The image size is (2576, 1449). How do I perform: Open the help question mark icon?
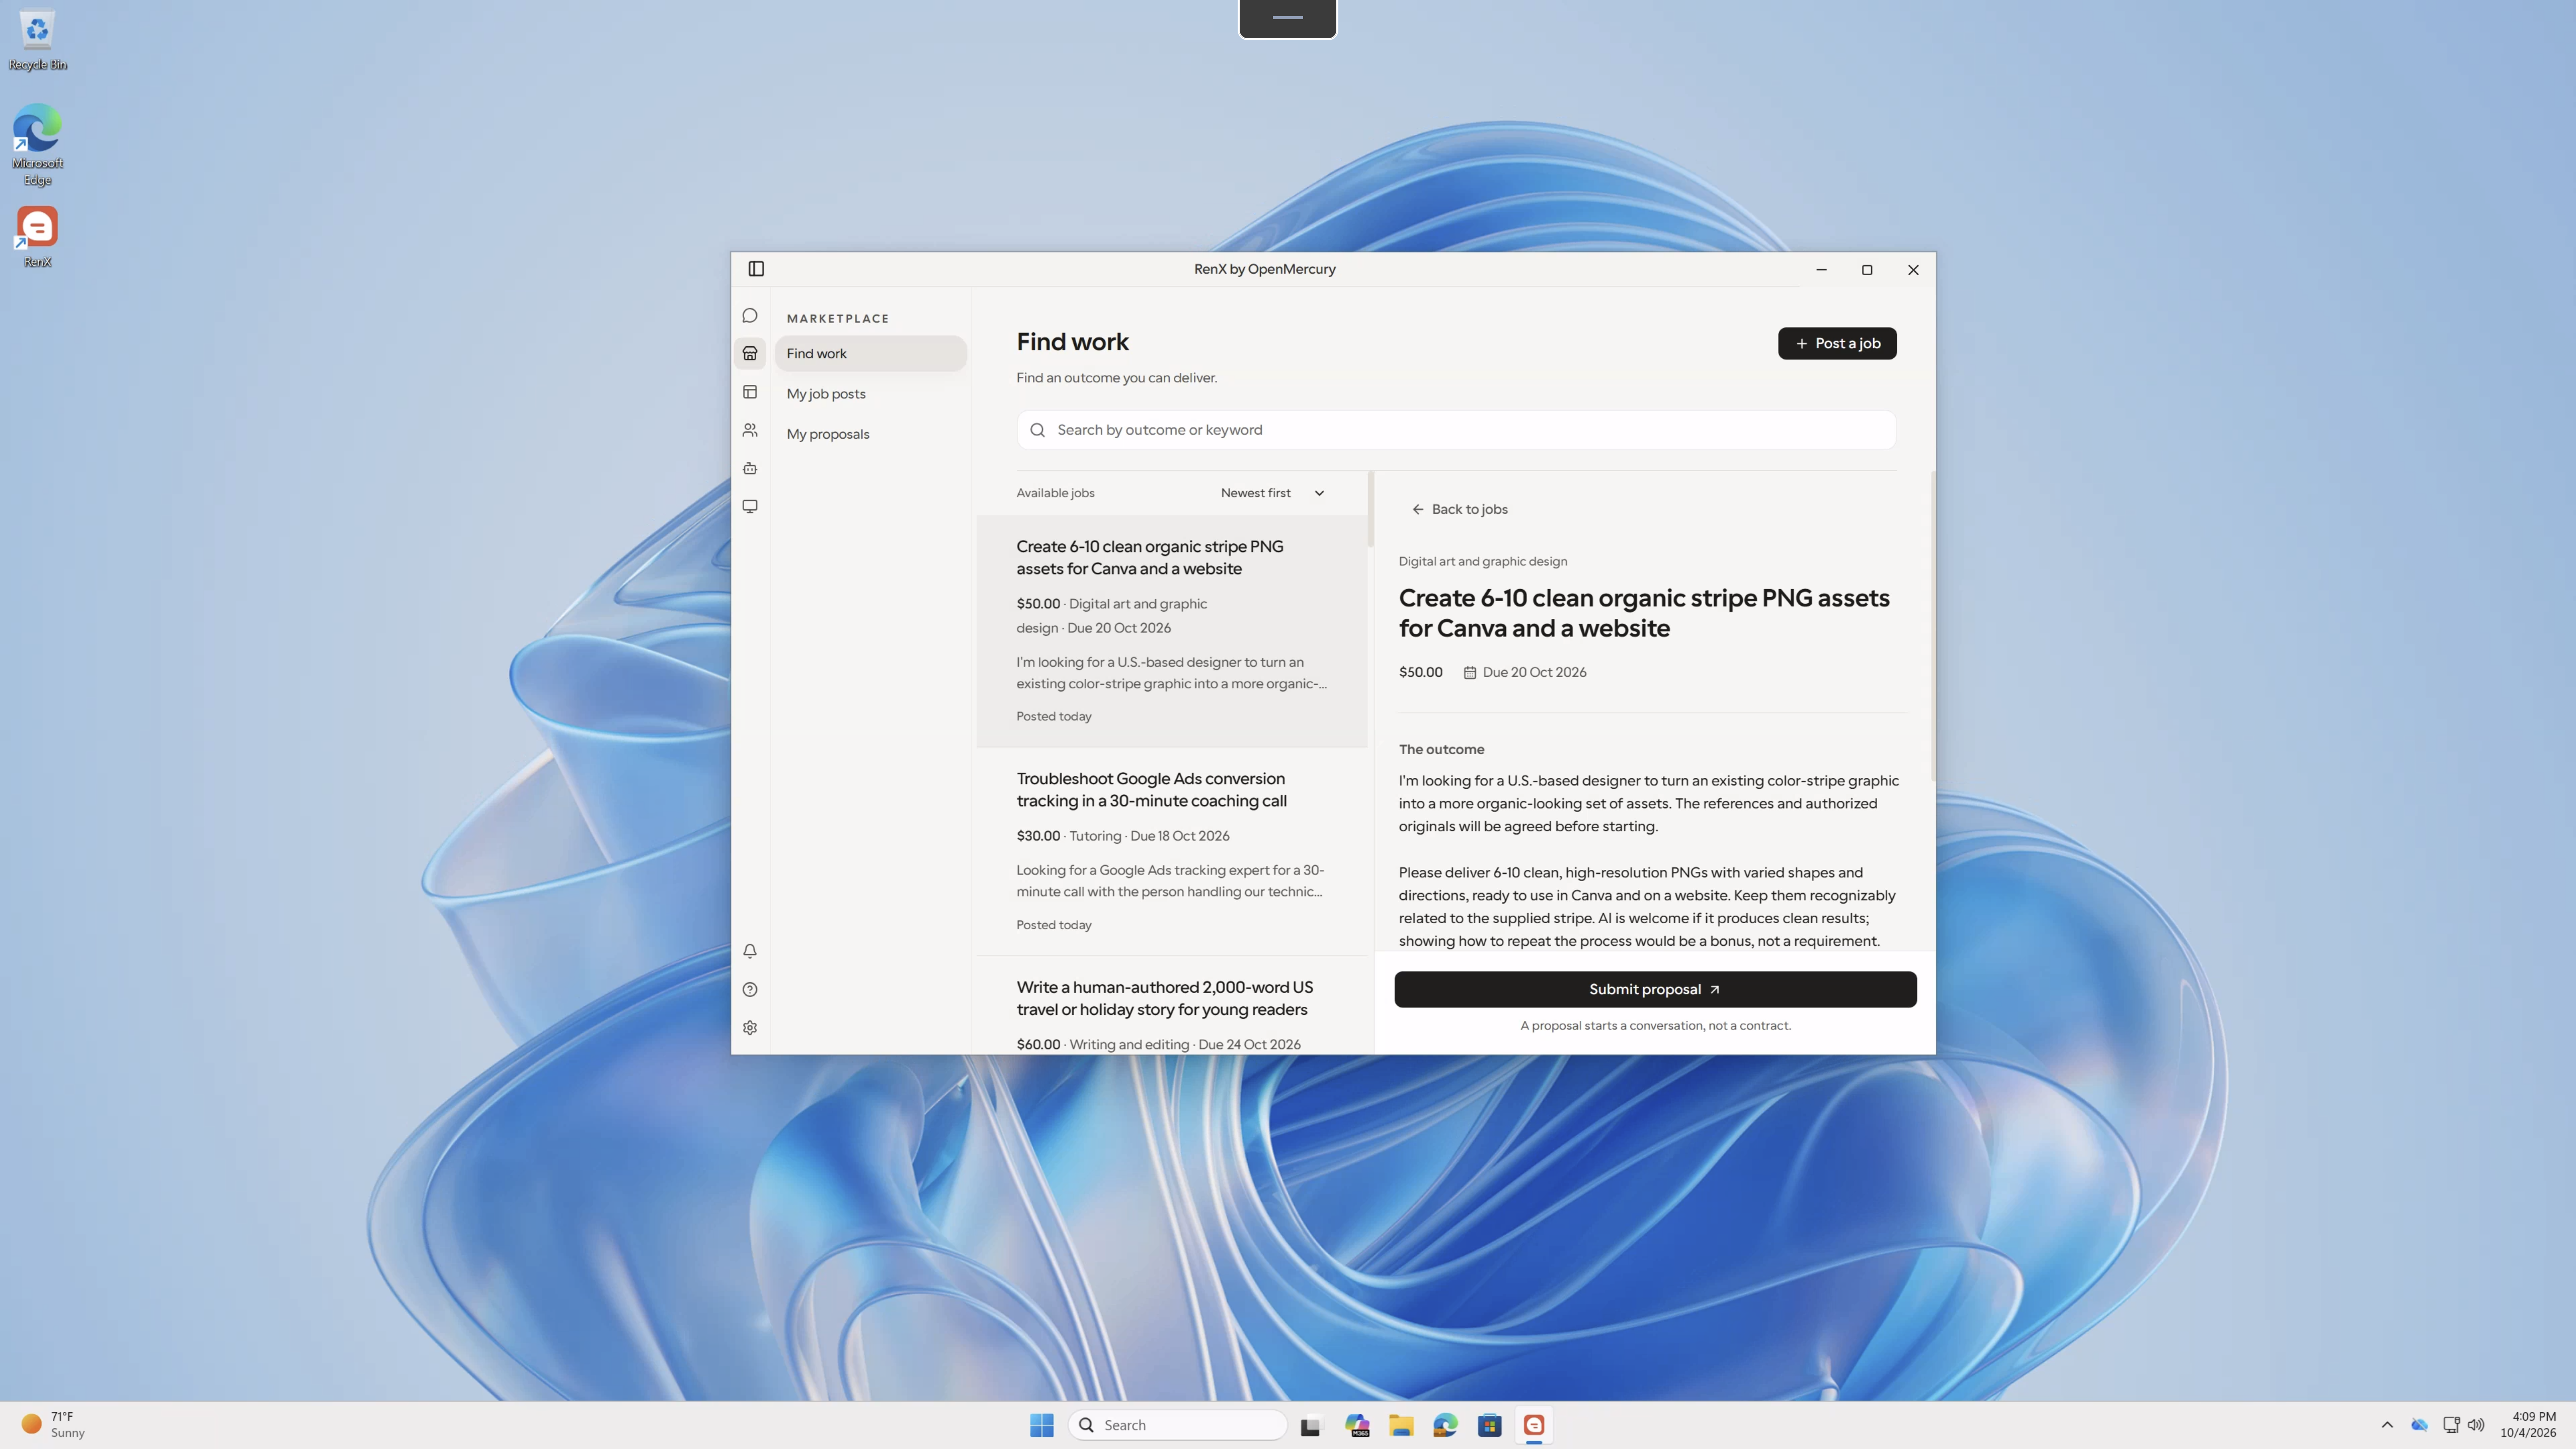pyautogui.click(x=750, y=989)
